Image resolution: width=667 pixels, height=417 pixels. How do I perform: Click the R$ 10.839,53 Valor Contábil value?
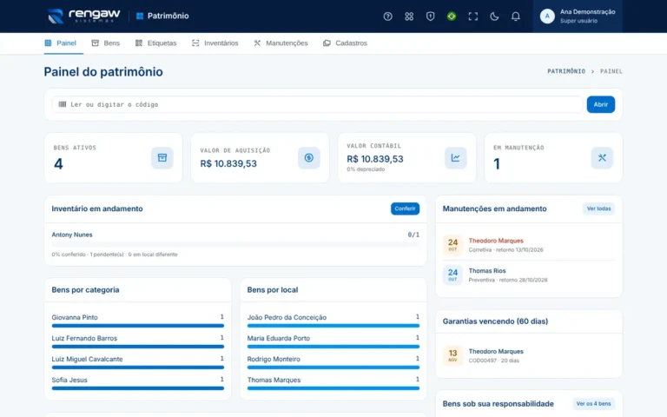tap(375, 159)
